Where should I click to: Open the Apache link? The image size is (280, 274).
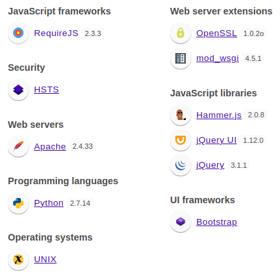click(50, 146)
